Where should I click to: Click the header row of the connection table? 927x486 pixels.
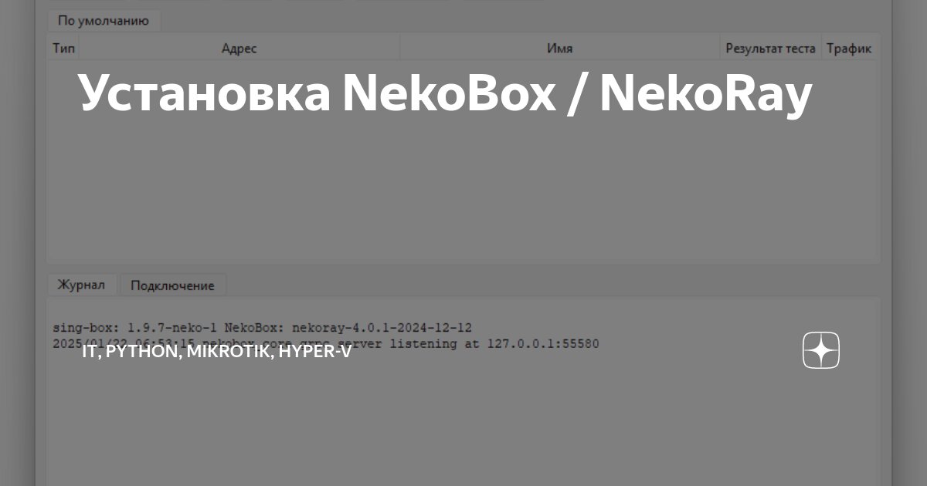click(463, 48)
